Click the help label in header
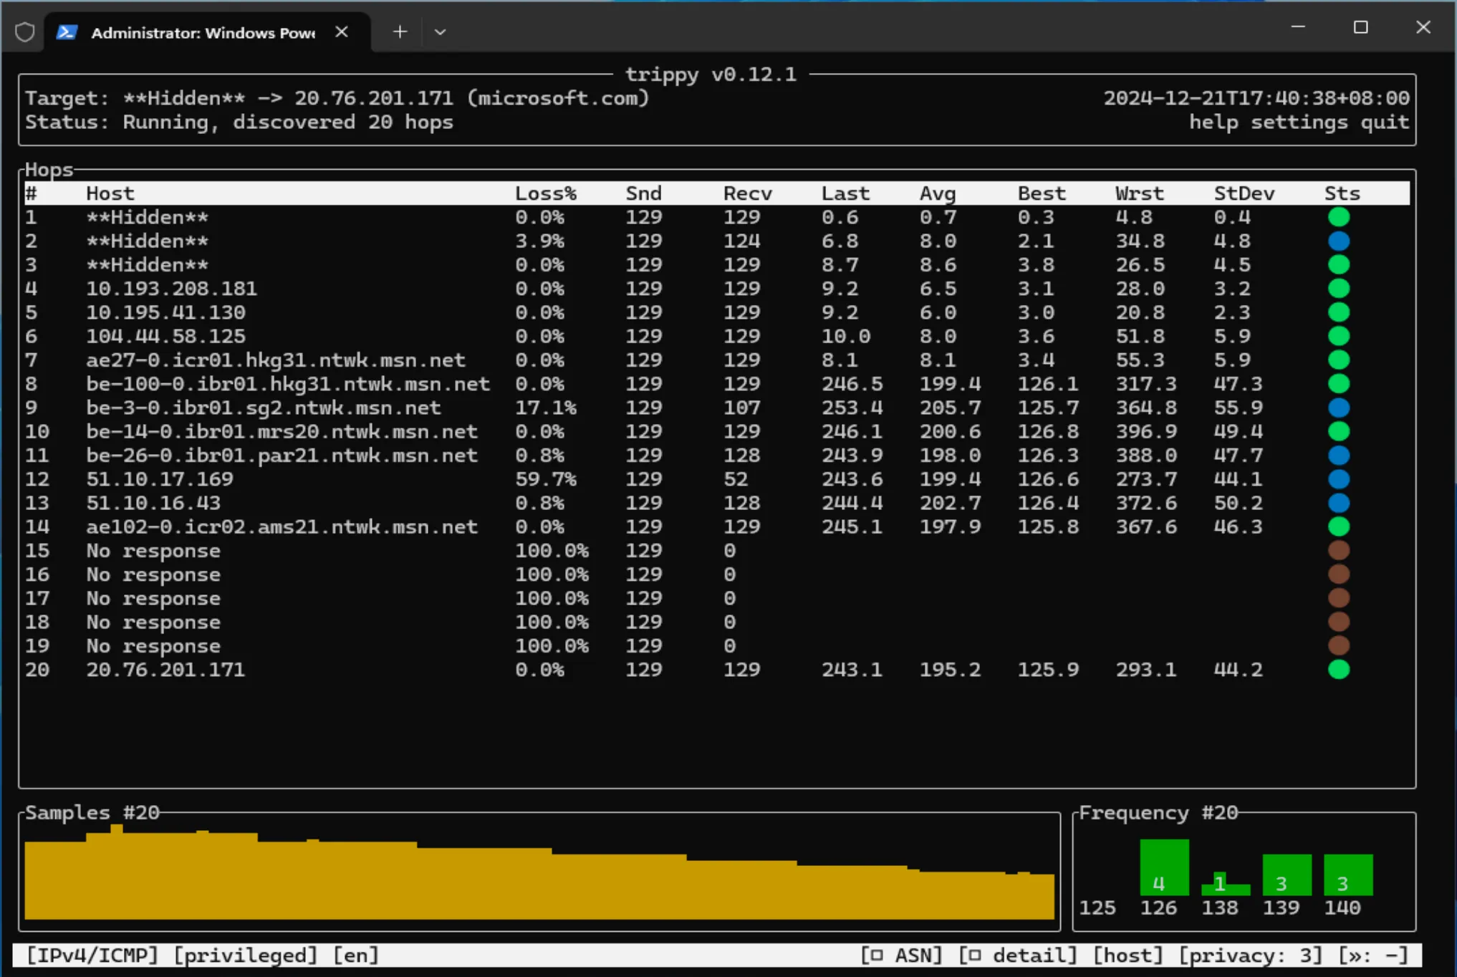This screenshot has height=977, width=1457. coord(1213,122)
